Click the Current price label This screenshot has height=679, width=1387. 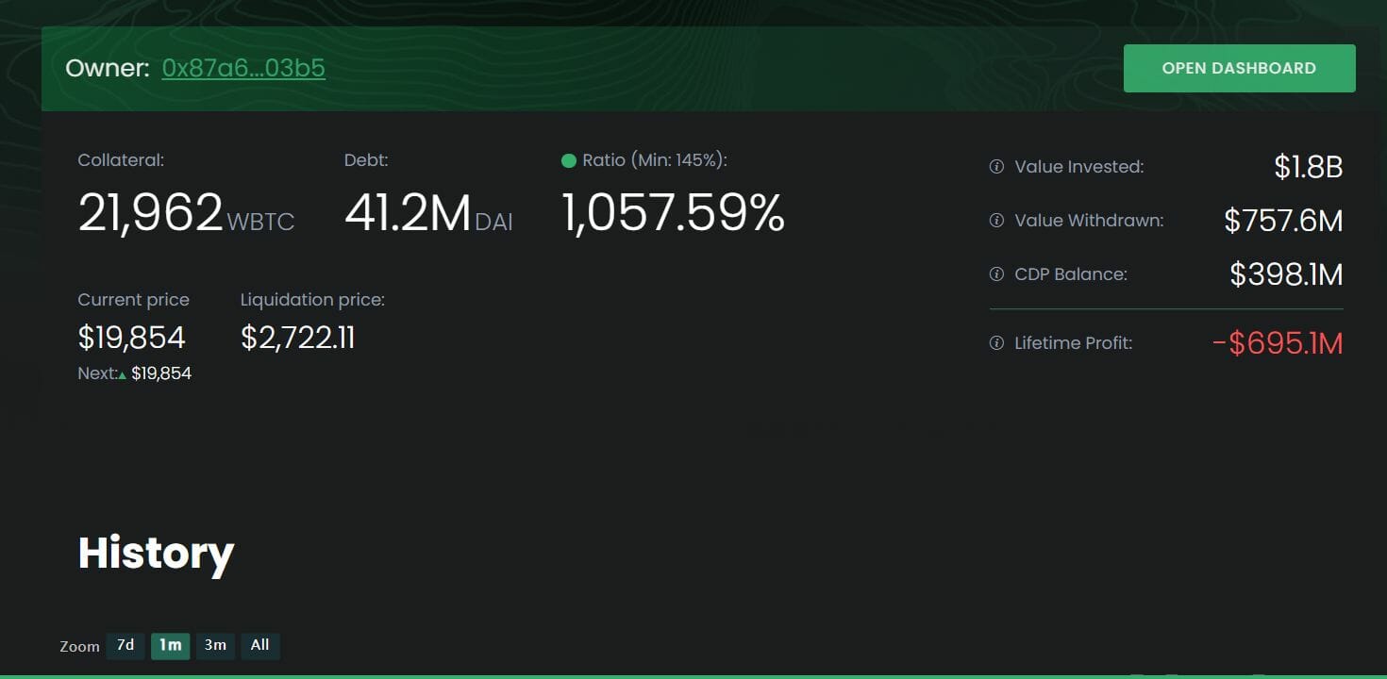point(134,300)
